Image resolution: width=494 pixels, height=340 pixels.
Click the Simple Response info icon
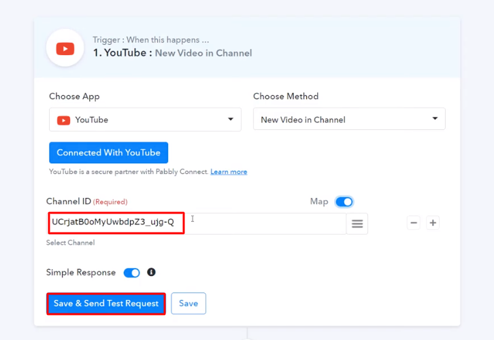[151, 272]
